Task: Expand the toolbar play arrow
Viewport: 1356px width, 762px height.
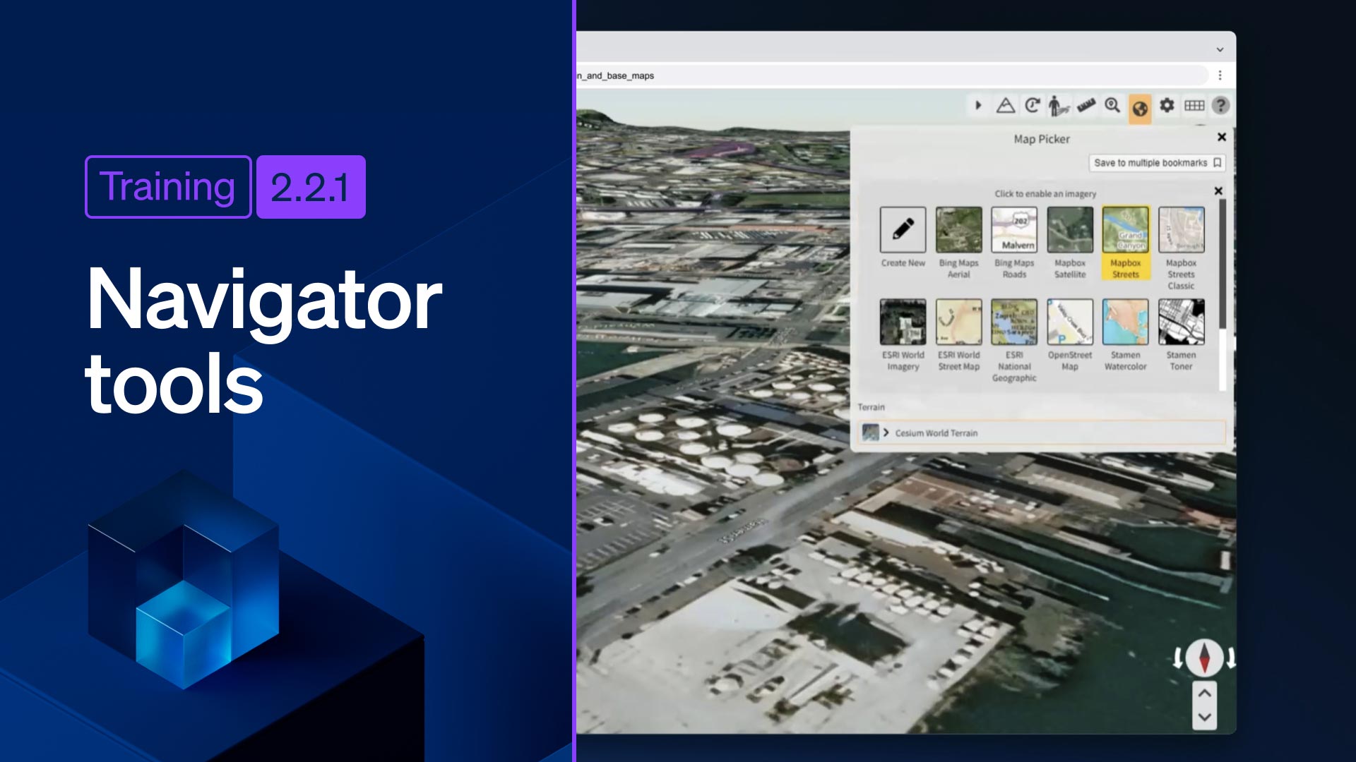Action: tap(978, 106)
